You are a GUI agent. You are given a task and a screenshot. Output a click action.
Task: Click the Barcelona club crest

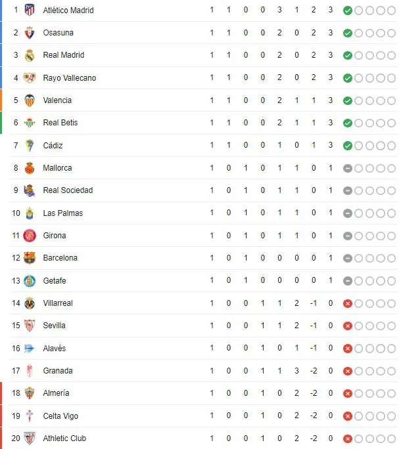[x=30, y=258]
